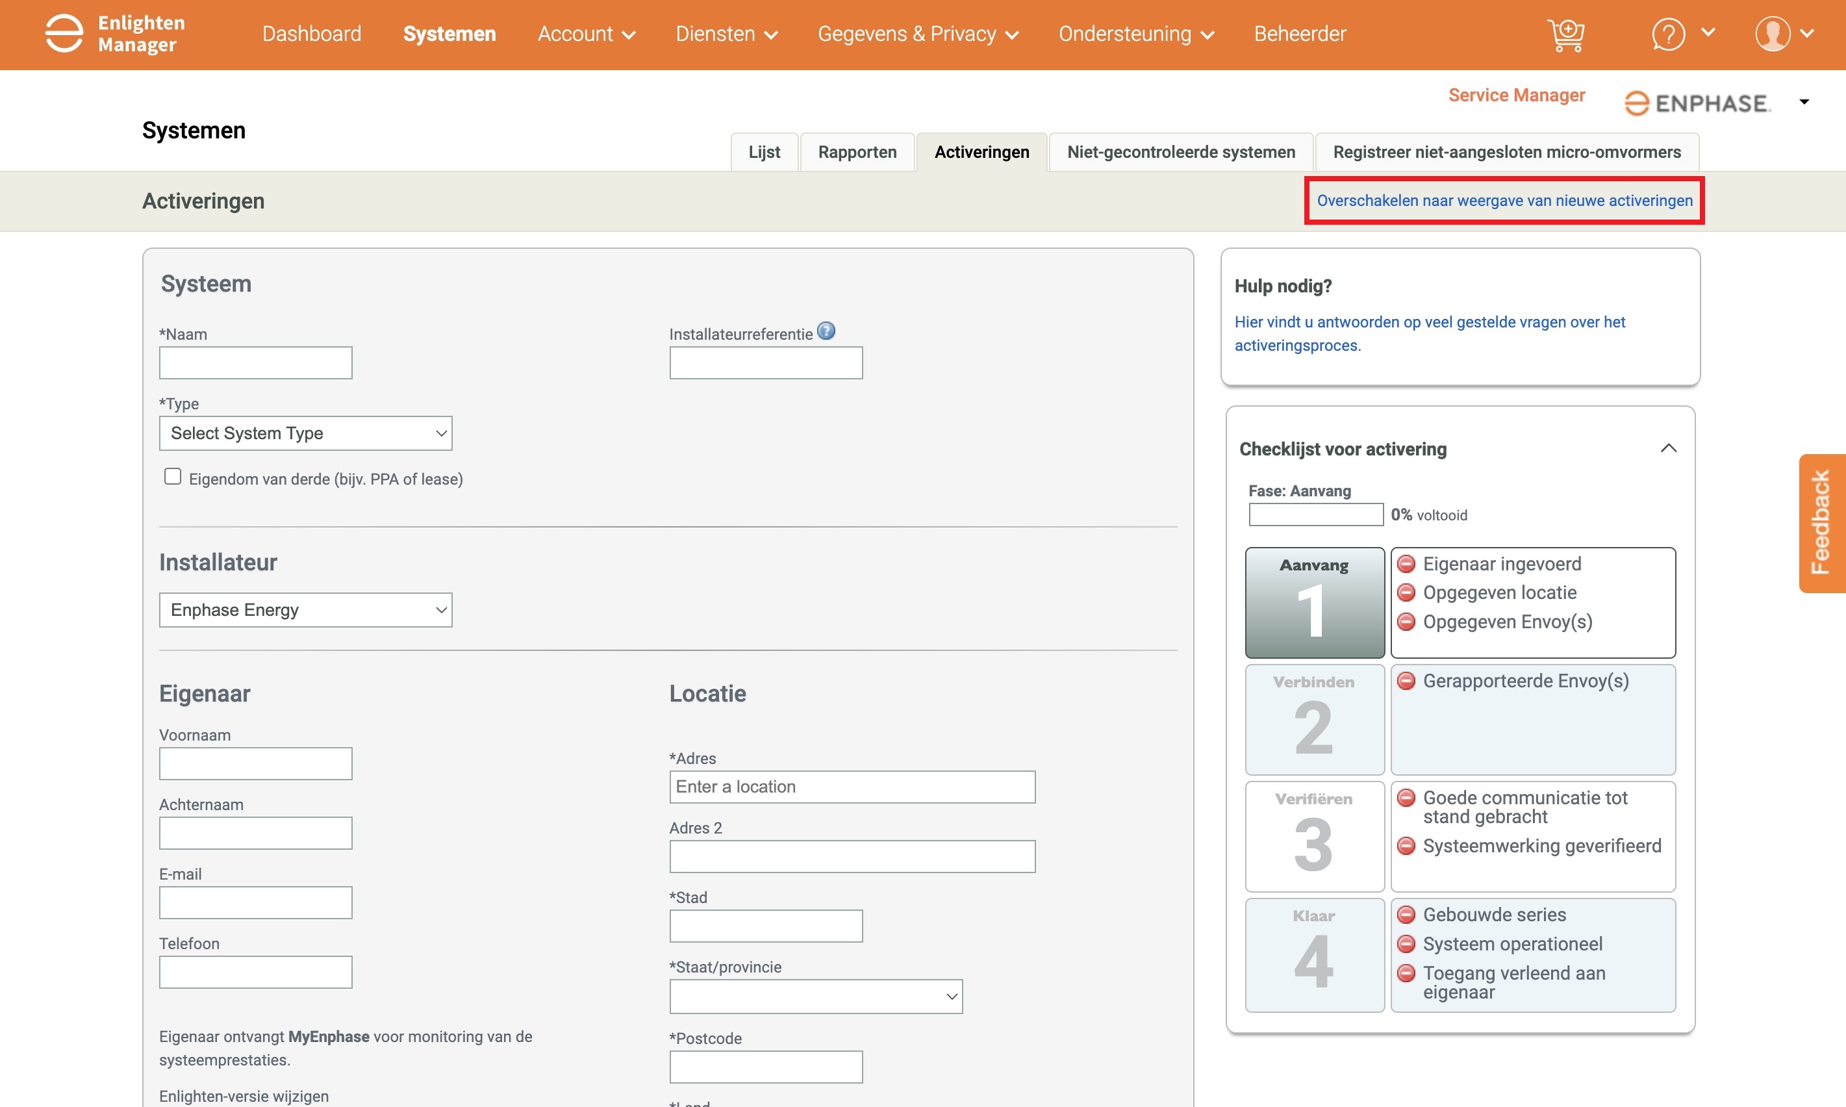The width and height of the screenshot is (1846, 1107).
Task: Click the red icon beside Gebouwde series
Action: pyautogui.click(x=1406, y=915)
